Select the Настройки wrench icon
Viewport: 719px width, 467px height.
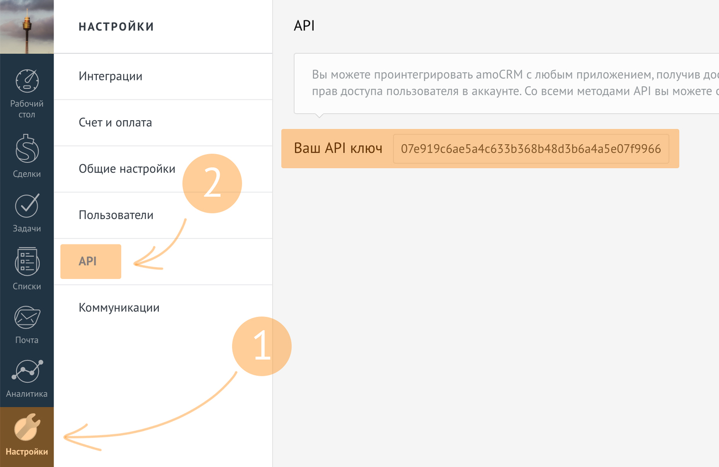coord(26,428)
